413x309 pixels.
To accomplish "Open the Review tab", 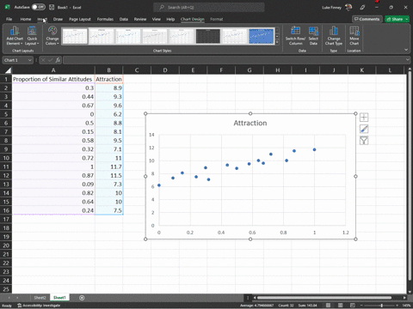I will pyautogui.click(x=140, y=19).
